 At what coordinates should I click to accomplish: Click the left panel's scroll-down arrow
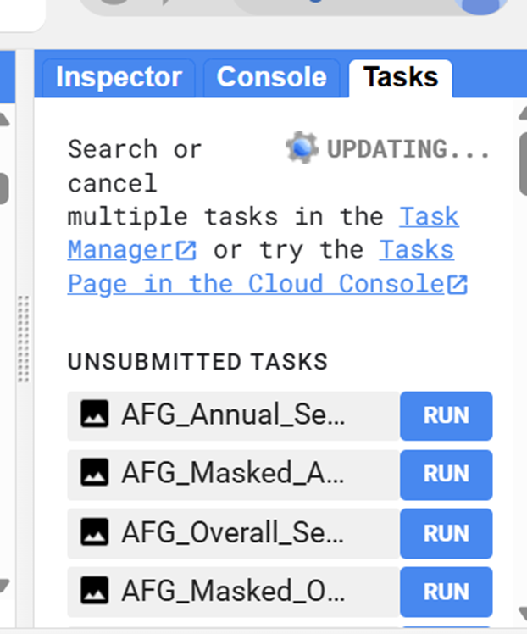pyautogui.click(x=4, y=586)
